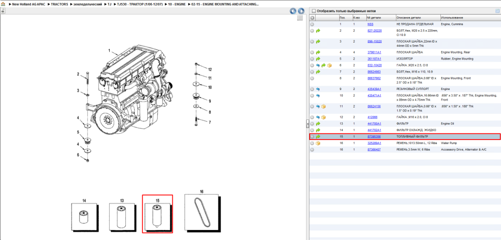Click green arrow for part 379611A1
This screenshot has width=501, height=240.
(x=318, y=52)
